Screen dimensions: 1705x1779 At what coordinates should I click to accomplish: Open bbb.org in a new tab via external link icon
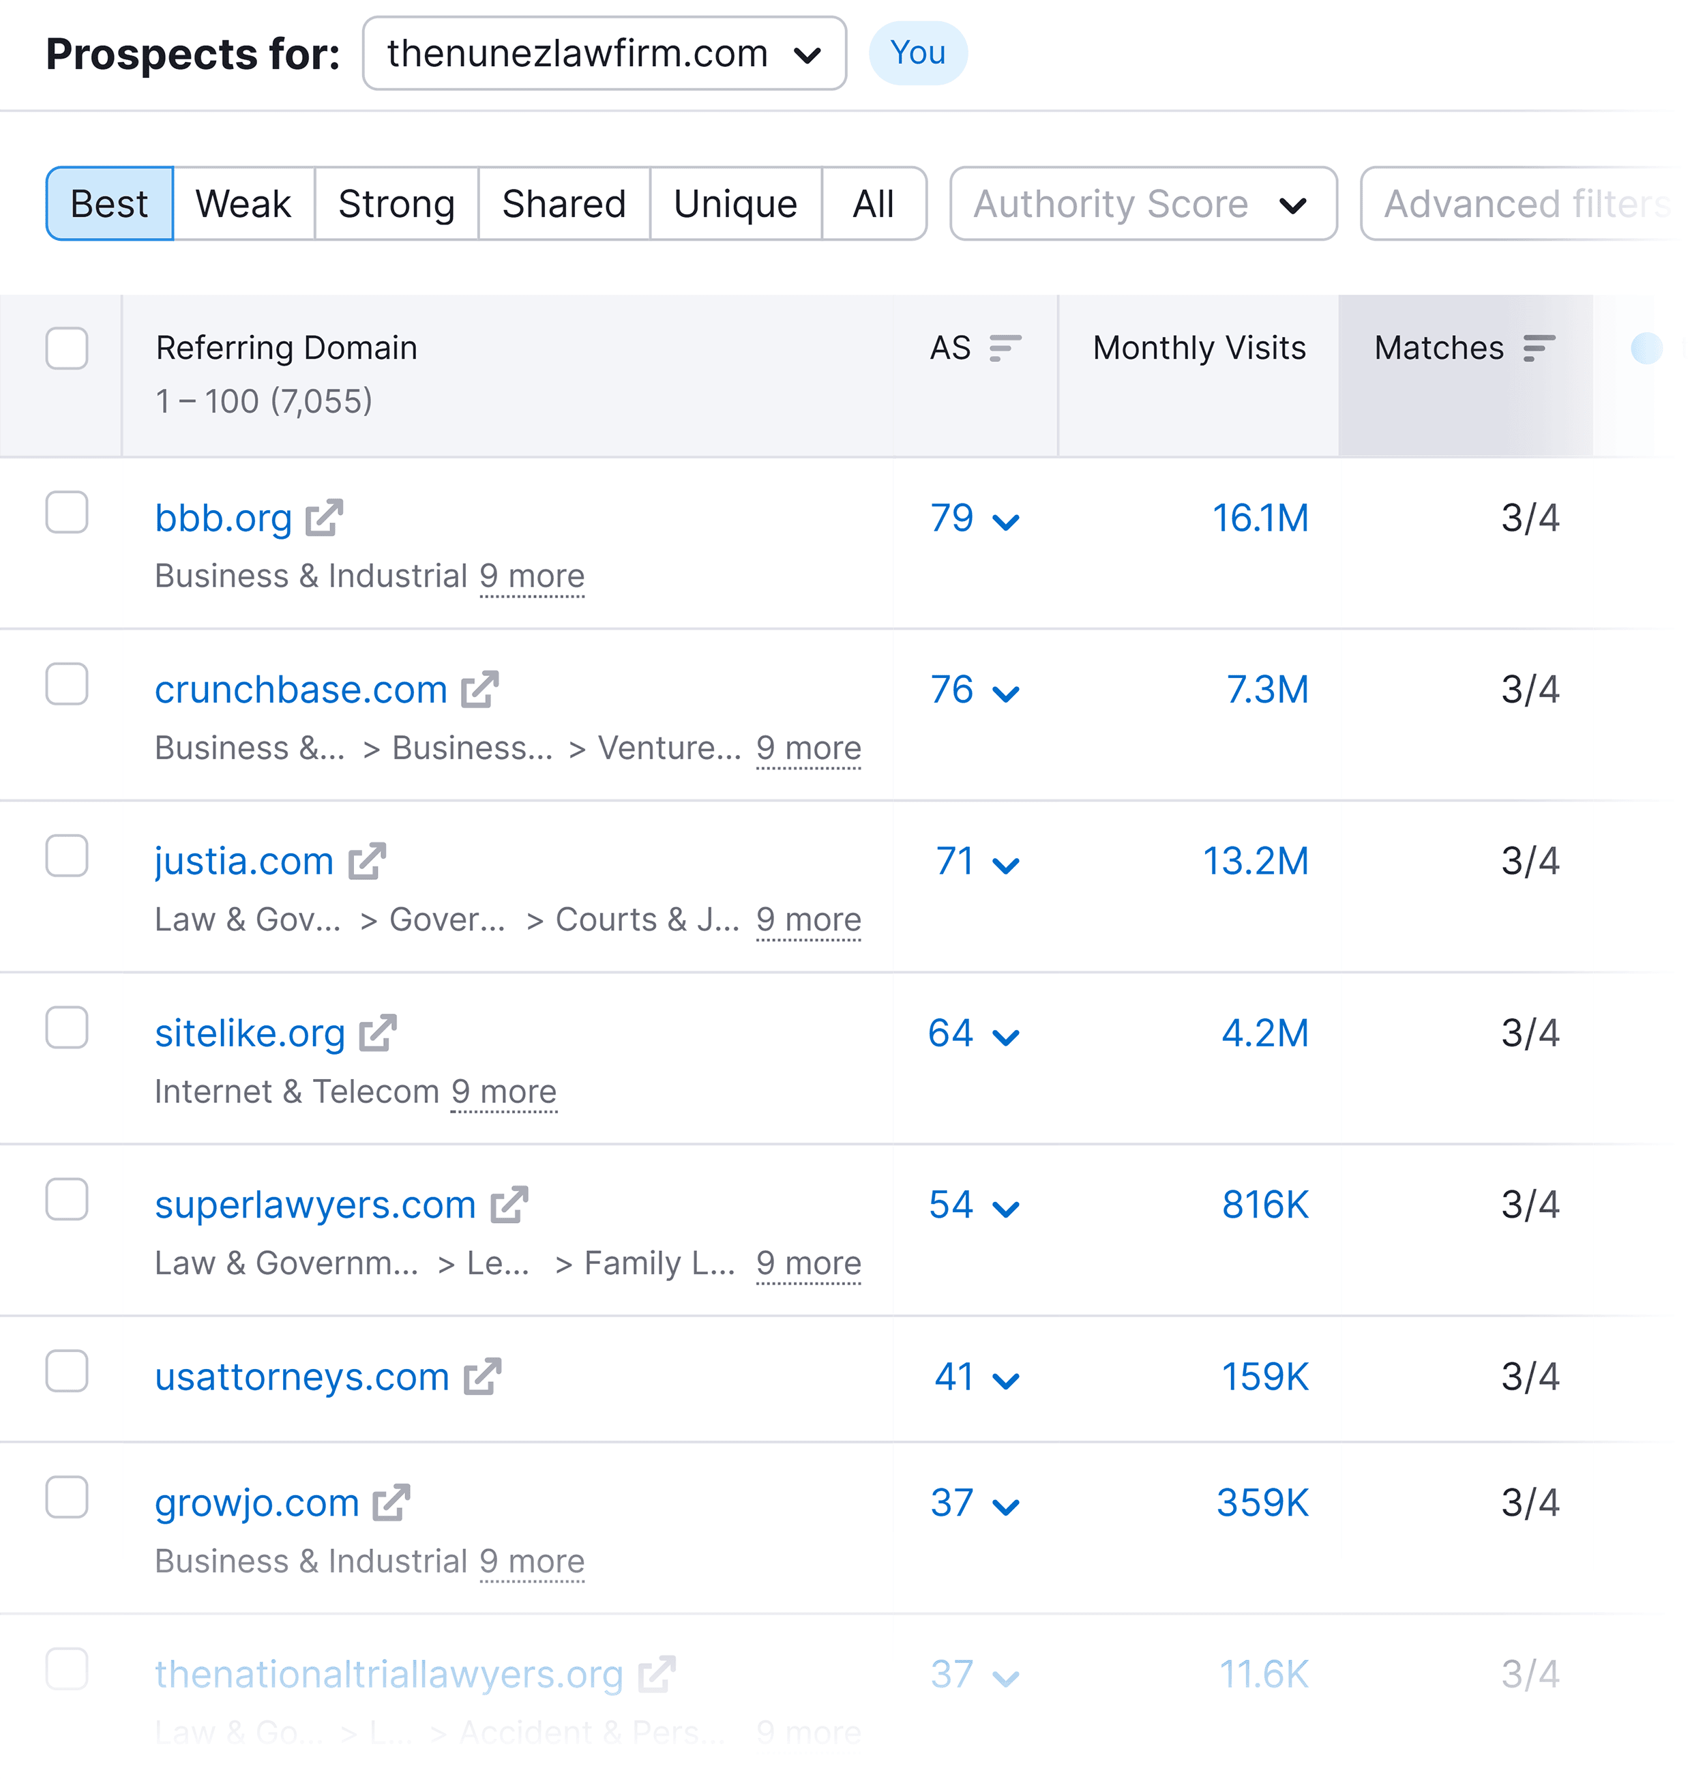(324, 516)
